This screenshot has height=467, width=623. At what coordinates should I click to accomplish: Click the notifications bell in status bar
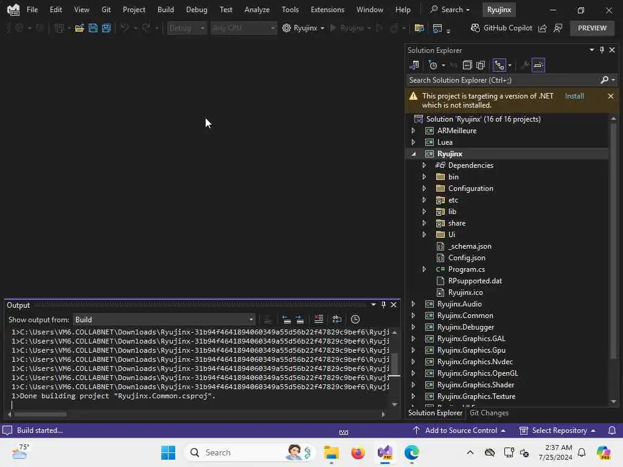click(x=612, y=431)
